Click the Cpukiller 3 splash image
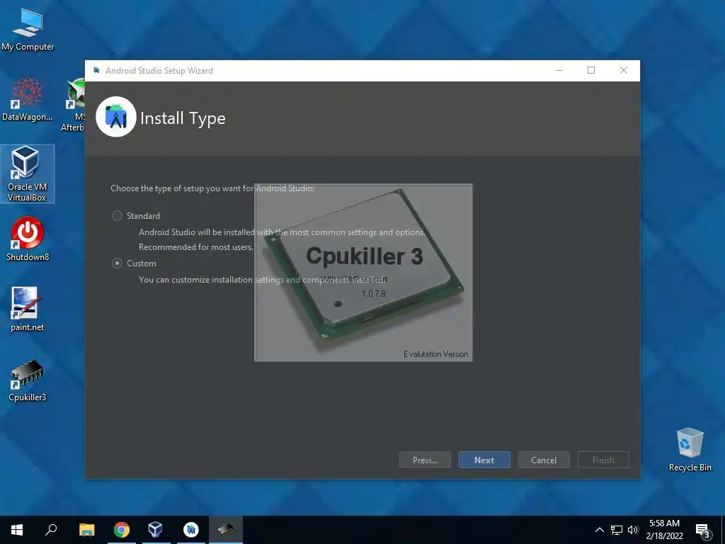 click(x=363, y=273)
